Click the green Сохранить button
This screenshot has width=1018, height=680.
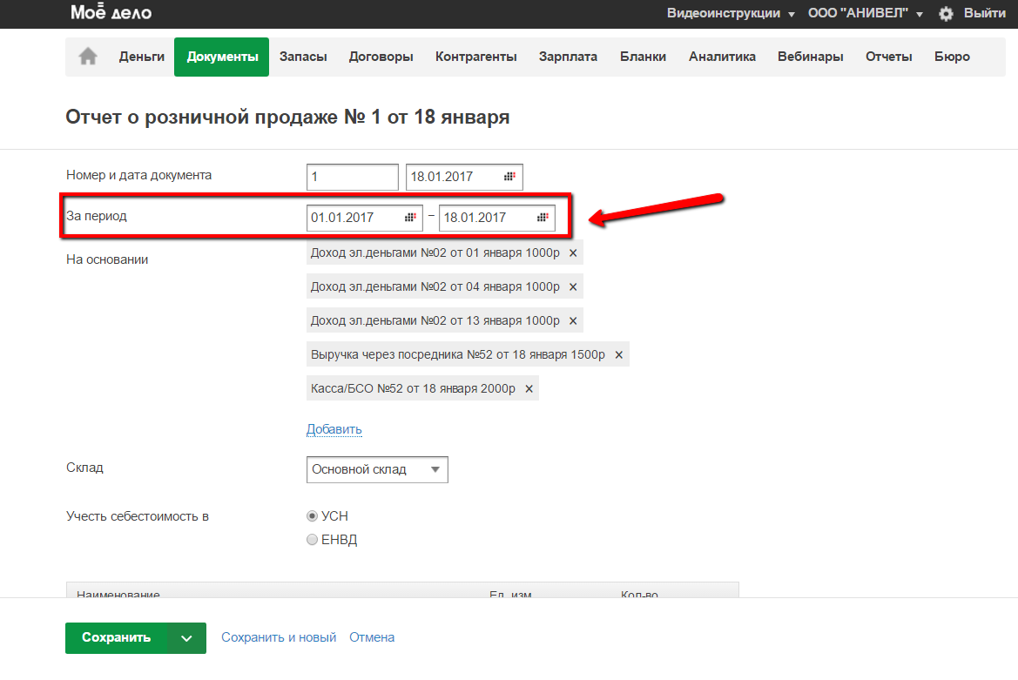116,638
